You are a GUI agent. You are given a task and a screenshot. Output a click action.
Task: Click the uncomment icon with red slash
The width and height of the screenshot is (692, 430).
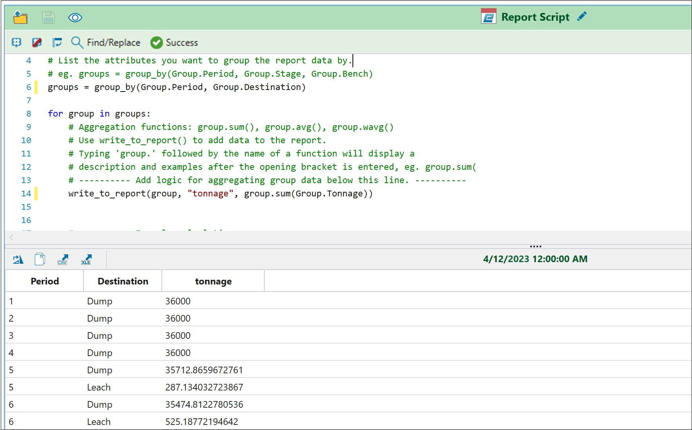coord(37,42)
